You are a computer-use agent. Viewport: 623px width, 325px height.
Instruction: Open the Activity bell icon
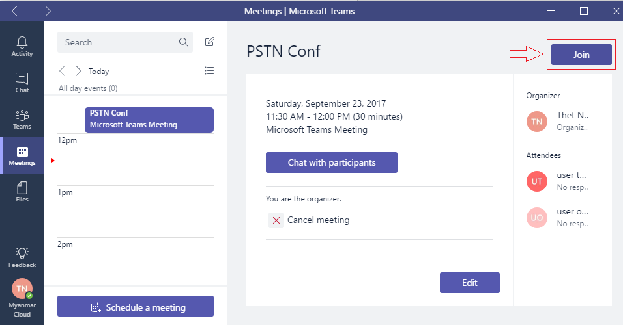(x=22, y=42)
